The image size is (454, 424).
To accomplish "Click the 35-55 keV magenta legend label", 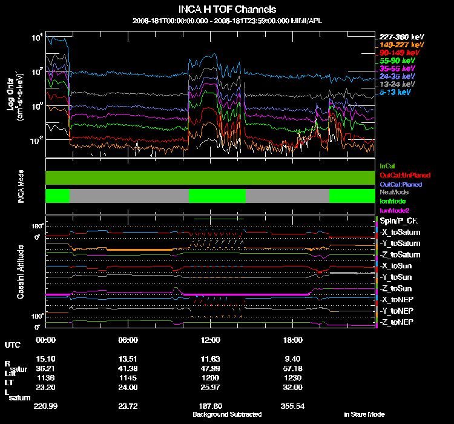I will (x=397, y=68).
